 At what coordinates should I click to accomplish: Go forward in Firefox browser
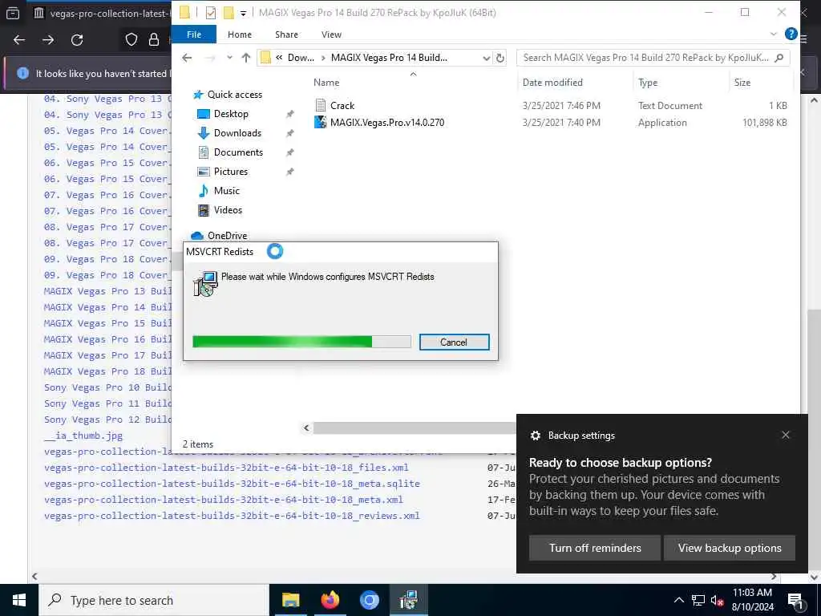coord(48,40)
